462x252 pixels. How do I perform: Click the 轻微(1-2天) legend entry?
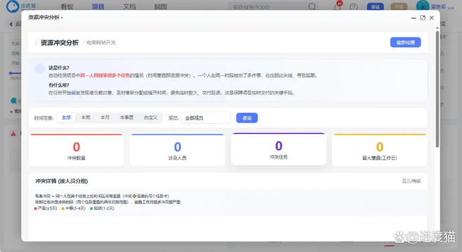(102, 208)
